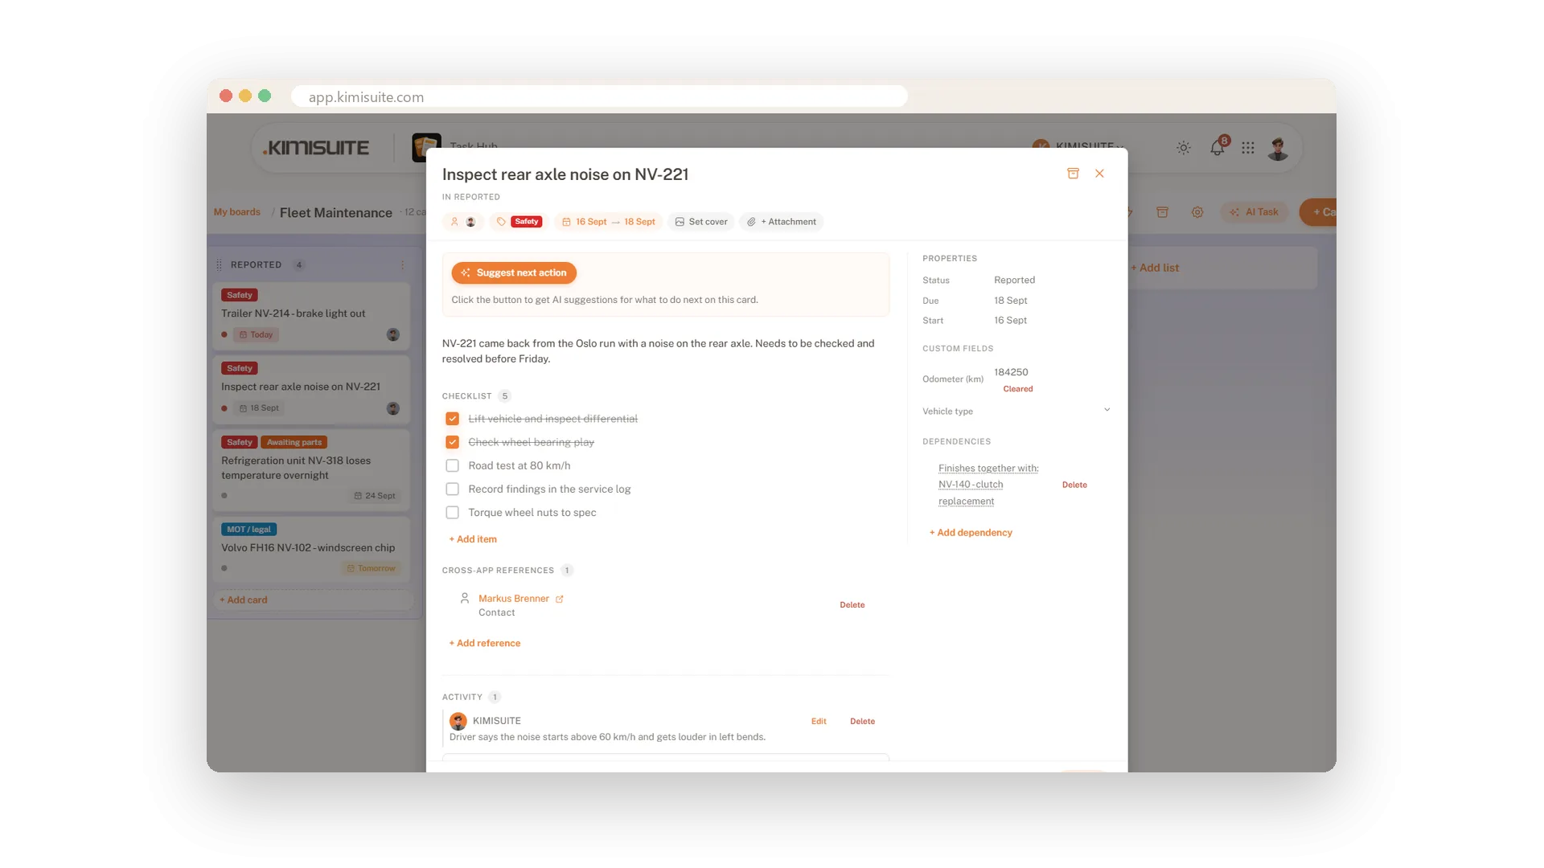1544x868 pixels.
Task: Check 'Road test at 80 km/h'
Action: (453, 466)
